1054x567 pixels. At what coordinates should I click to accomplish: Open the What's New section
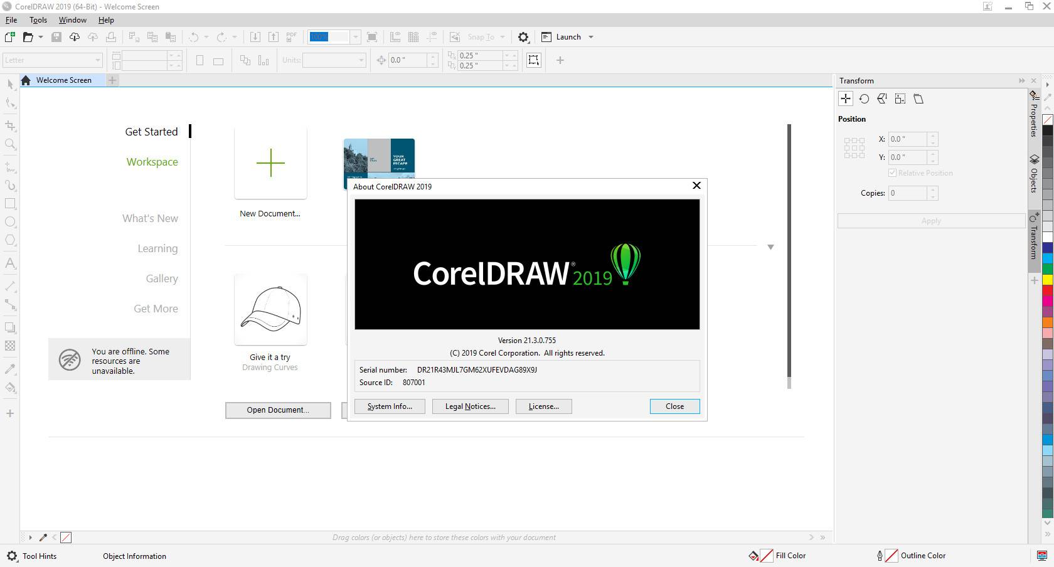pos(150,218)
